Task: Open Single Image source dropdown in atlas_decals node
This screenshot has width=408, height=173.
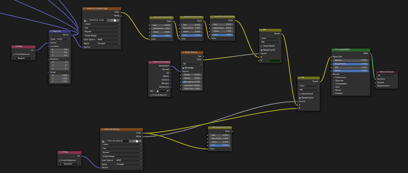Action: click(x=122, y=156)
